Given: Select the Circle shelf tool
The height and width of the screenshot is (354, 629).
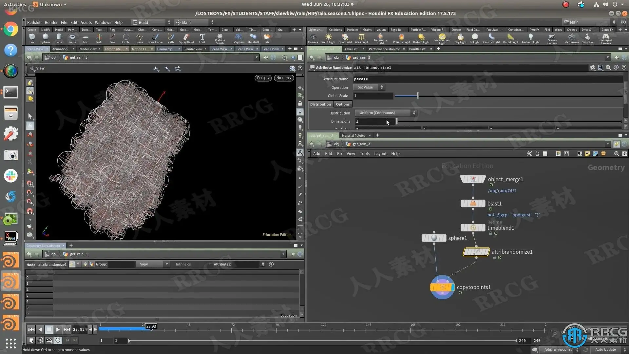Looking at the screenshot, I should point(126,38).
